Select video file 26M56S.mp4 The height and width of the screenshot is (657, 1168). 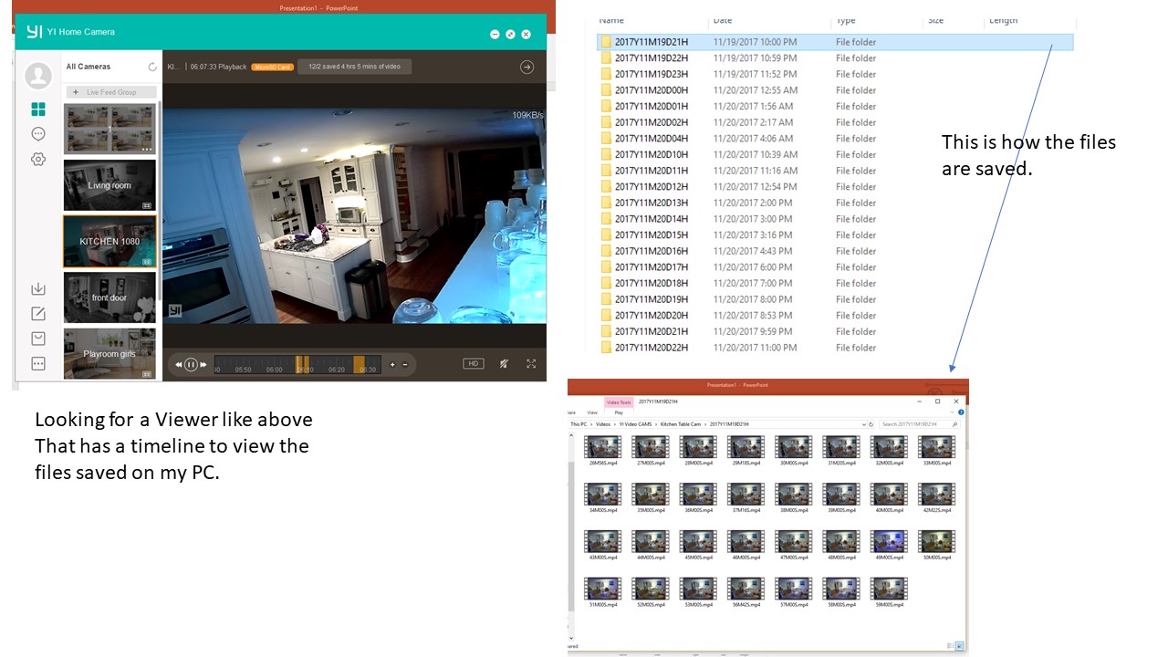tap(603, 450)
